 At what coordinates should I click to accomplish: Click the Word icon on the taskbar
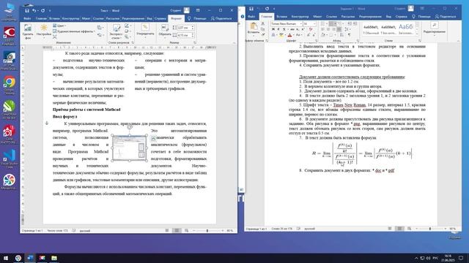[x=30, y=258]
